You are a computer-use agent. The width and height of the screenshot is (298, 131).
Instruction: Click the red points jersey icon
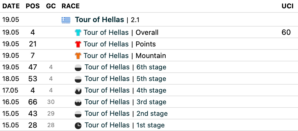pyautogui.click(x=78, y=44)
